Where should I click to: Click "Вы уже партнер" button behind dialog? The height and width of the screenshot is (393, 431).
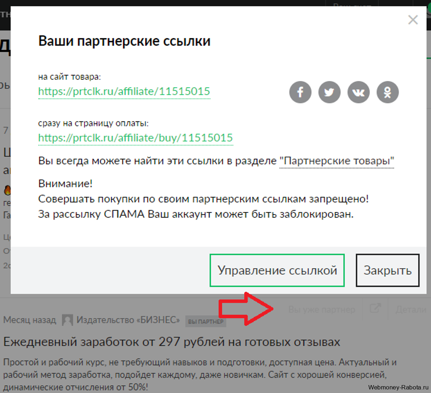point(321,310)
